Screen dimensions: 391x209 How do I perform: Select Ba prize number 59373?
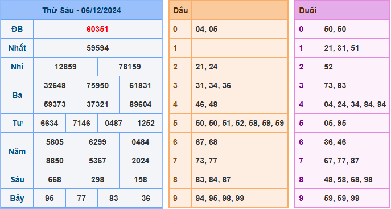tap(55, 105)
